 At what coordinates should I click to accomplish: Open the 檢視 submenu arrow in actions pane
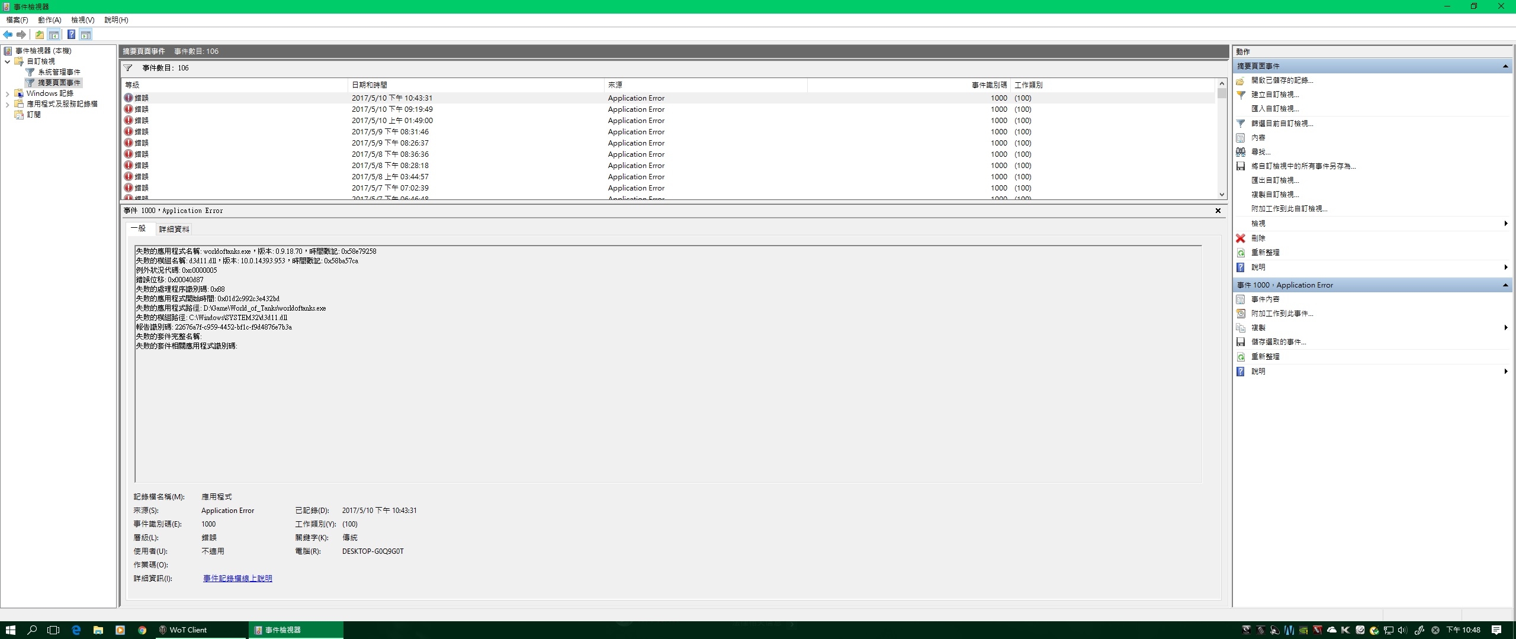pos(1506,224)
